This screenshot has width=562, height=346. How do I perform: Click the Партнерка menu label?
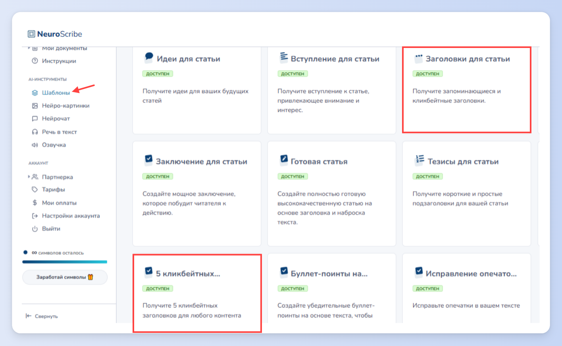[58, 177]
